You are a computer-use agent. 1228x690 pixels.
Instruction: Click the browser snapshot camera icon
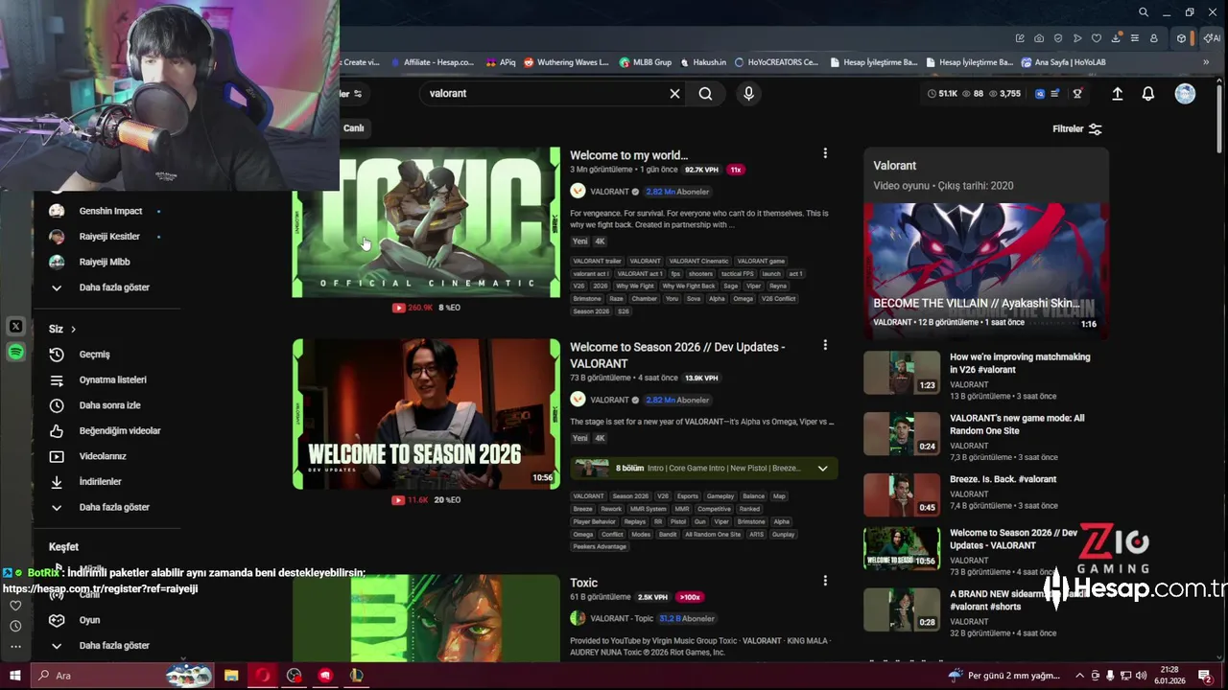pyautogui.click(x=1039, y=38)
